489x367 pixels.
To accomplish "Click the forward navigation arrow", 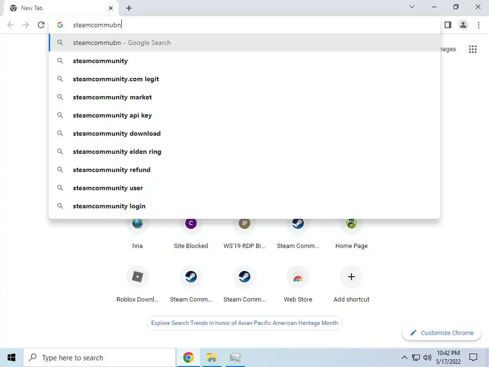I will 26,25.
